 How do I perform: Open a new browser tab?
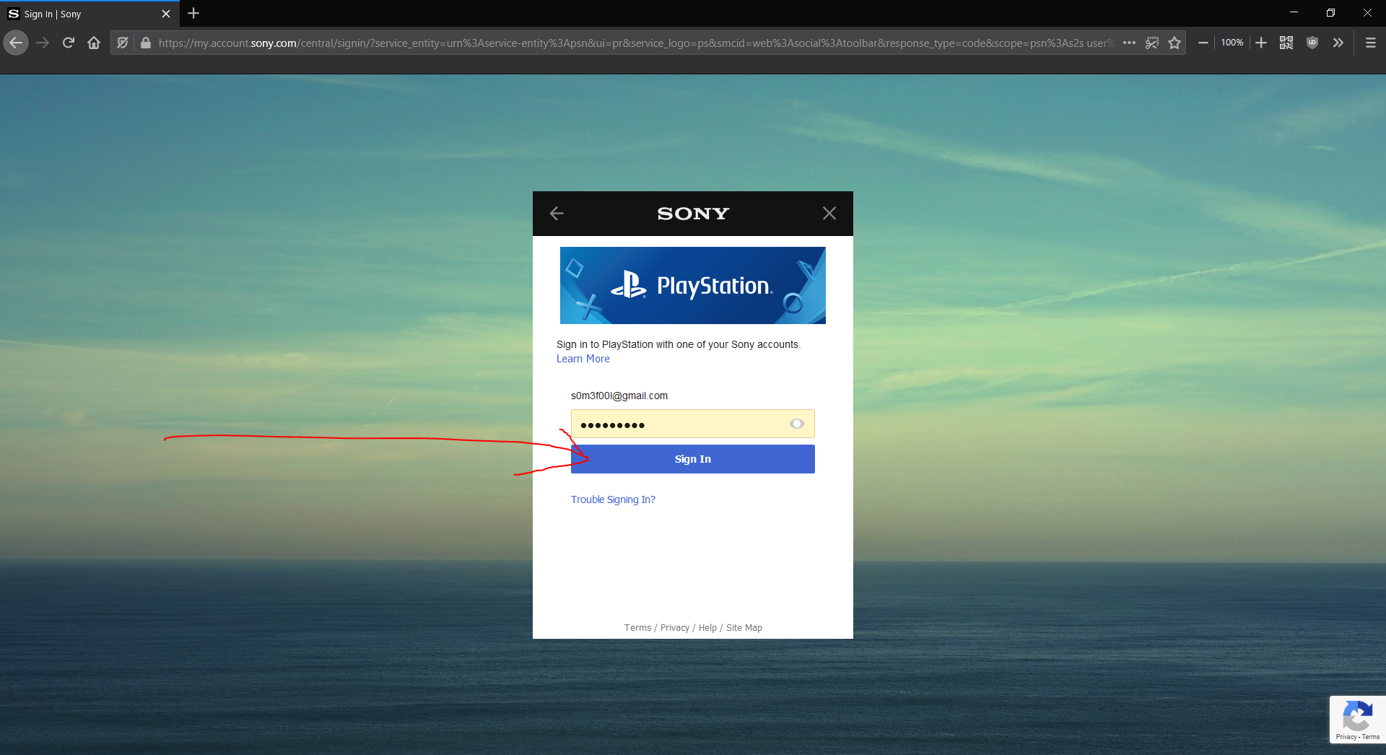193,13
